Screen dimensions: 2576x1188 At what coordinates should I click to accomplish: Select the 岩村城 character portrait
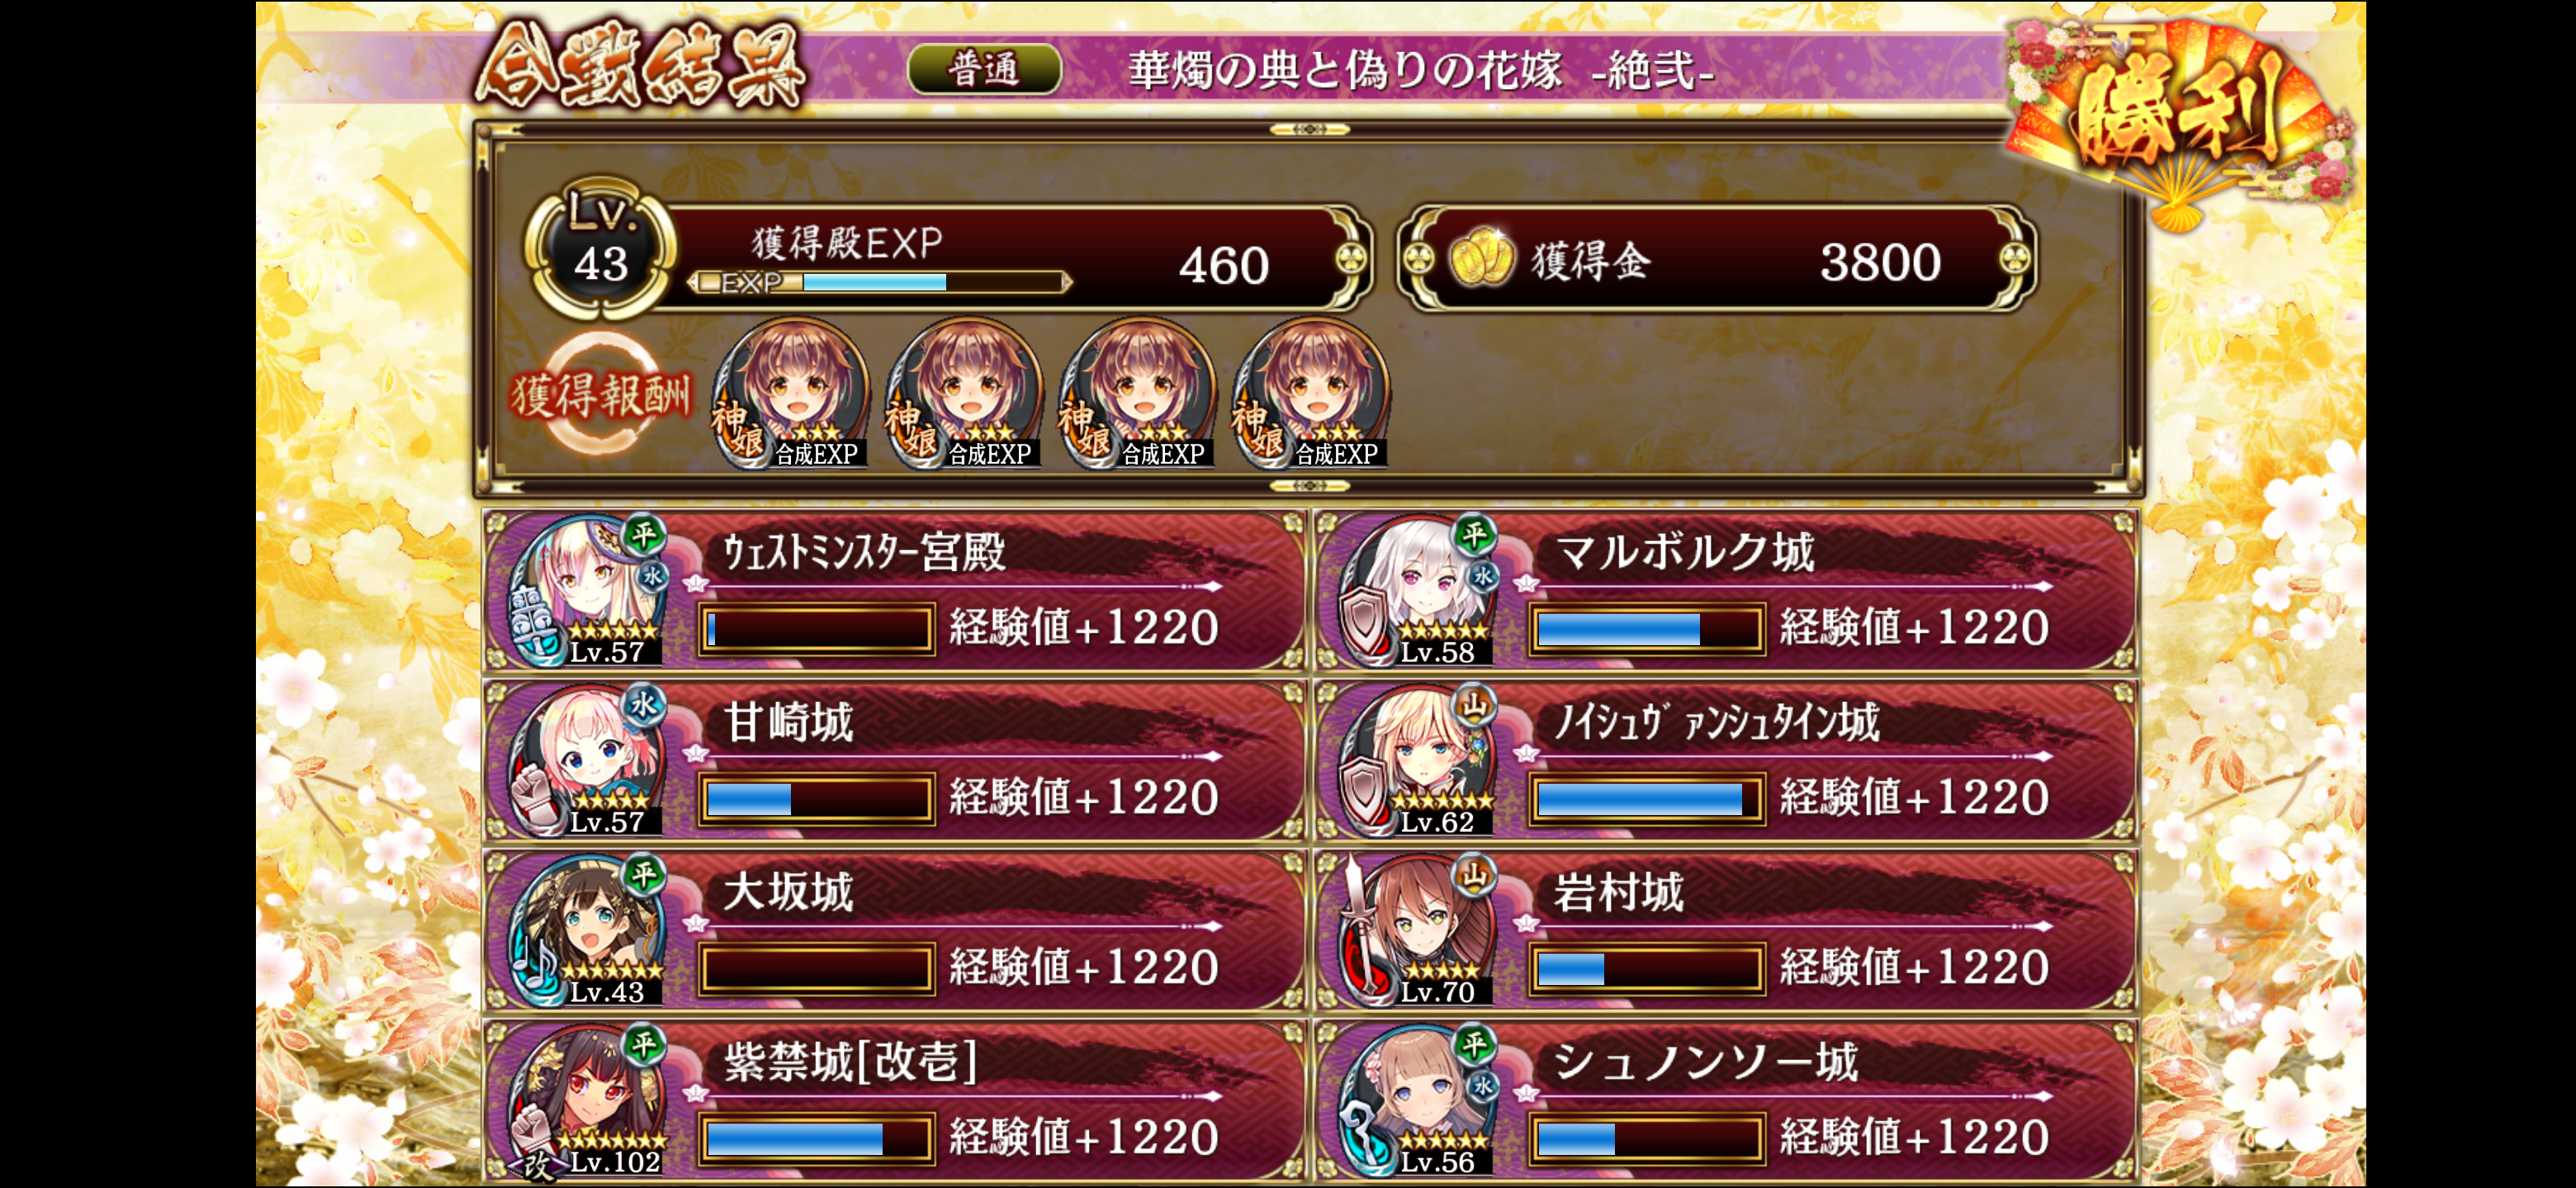click(1417, 931)
